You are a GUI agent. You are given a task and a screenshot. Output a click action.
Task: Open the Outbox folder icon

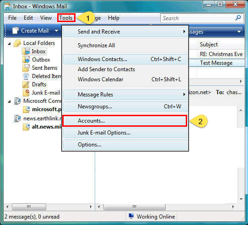click(26, 60)
